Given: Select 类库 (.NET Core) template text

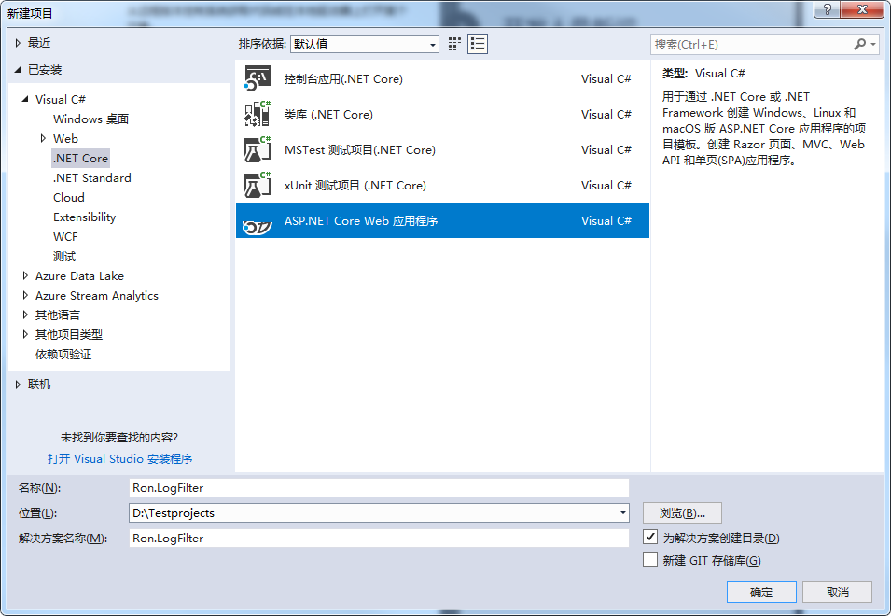Looking at the screenshot, I should pyautogui.click(x=329, y=114).
